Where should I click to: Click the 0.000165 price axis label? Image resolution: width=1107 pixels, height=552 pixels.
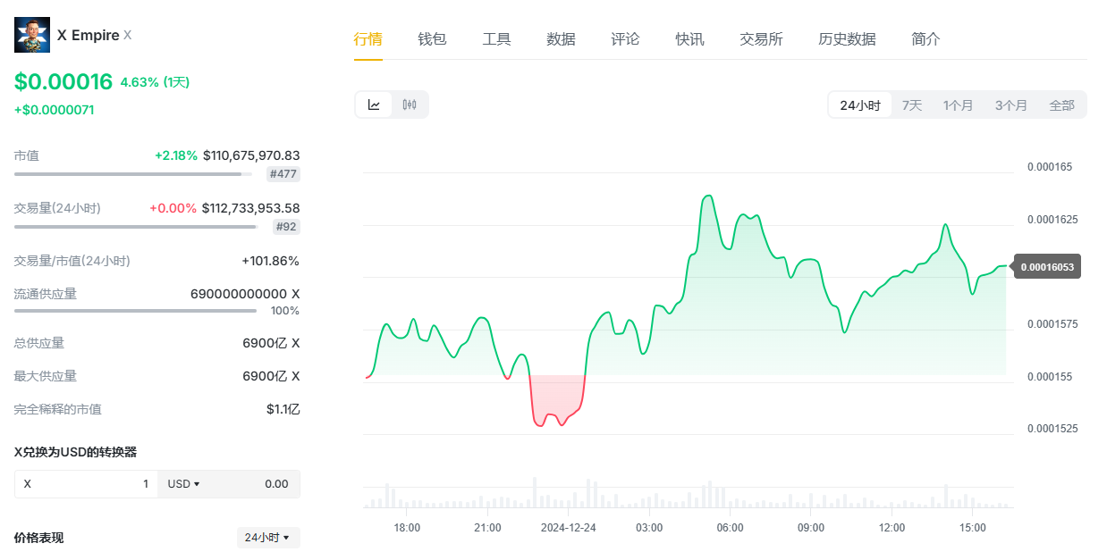point(1050,167)
